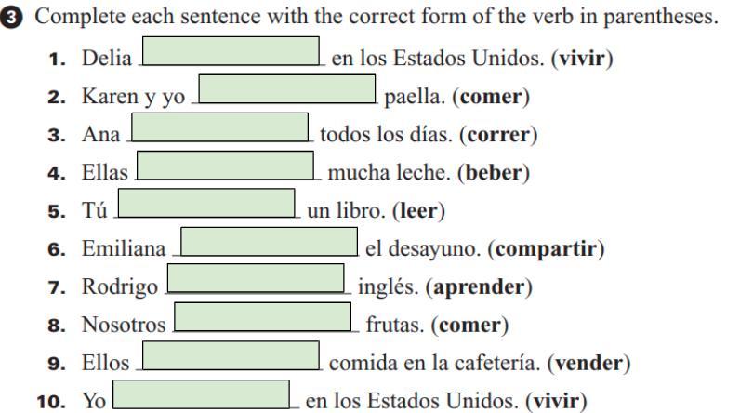Click the answer box after Emiliana
The image size is (740, 413).
click(x=269, y=242)
